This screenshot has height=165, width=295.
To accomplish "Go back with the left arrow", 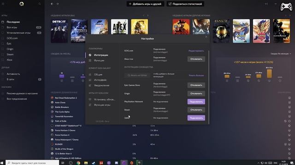I will click(x=52, y=4).
